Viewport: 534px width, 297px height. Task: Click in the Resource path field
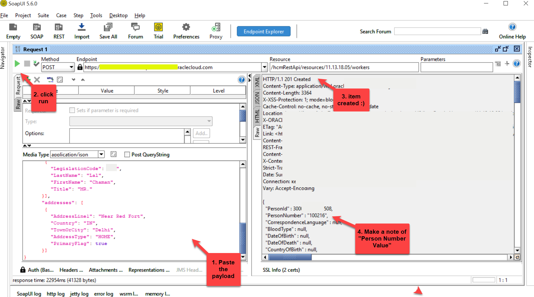344,67
